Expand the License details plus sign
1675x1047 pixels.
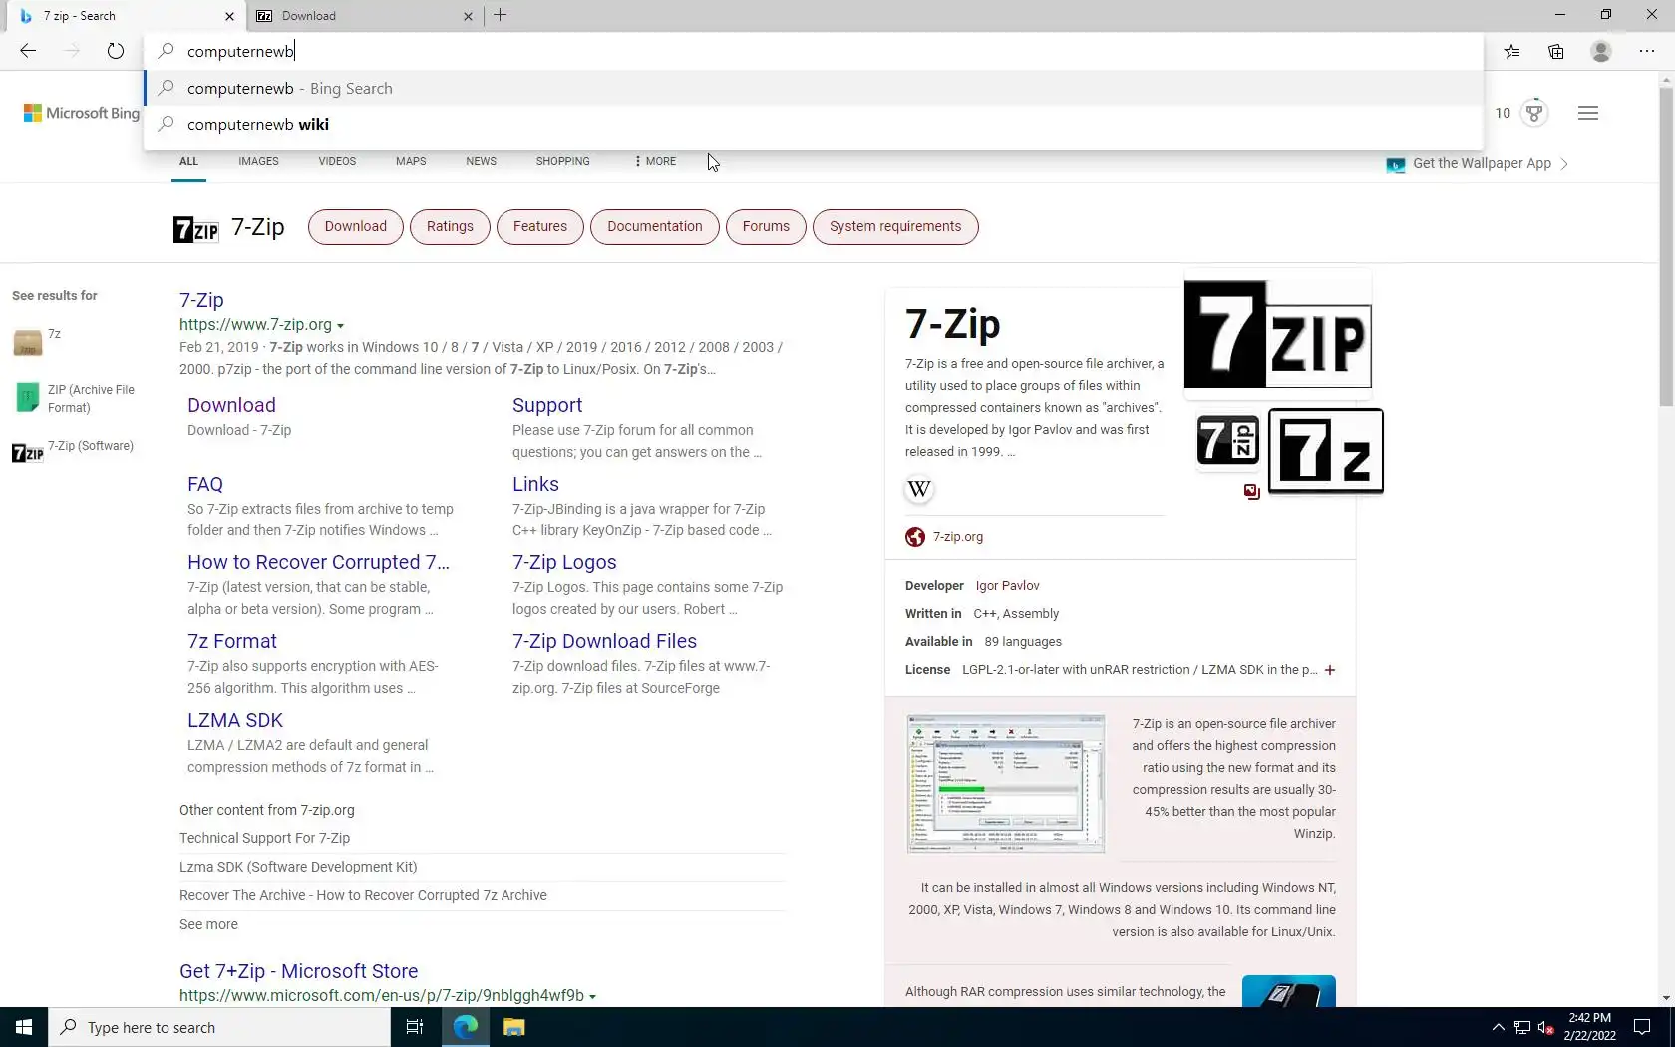coord(1330,670)
